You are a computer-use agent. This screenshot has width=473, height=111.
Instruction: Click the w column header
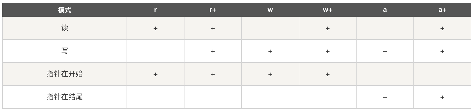(x=270, y=10)
